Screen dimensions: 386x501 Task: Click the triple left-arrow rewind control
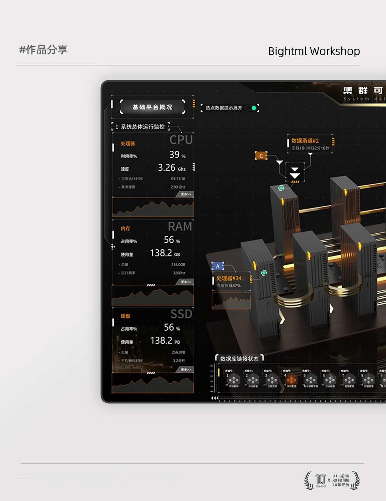tap(214, 398)
